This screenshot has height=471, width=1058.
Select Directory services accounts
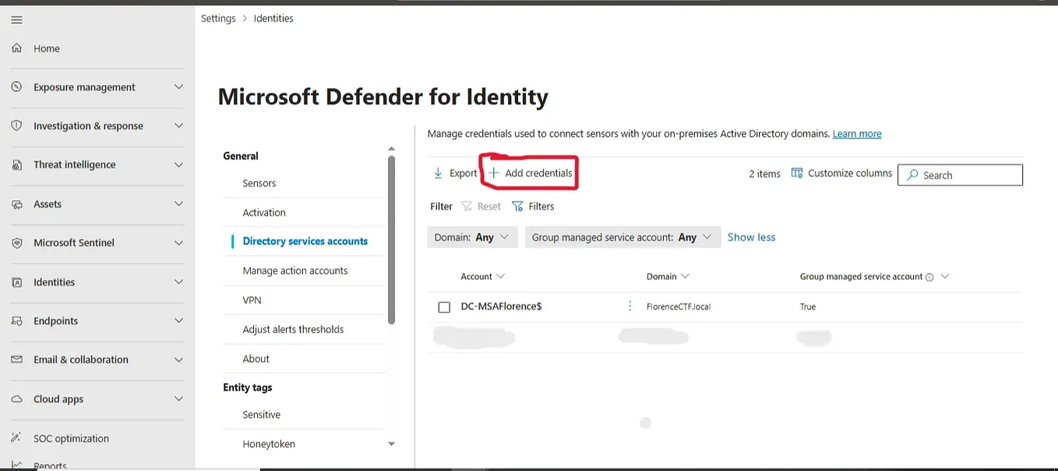pos(305,241)
